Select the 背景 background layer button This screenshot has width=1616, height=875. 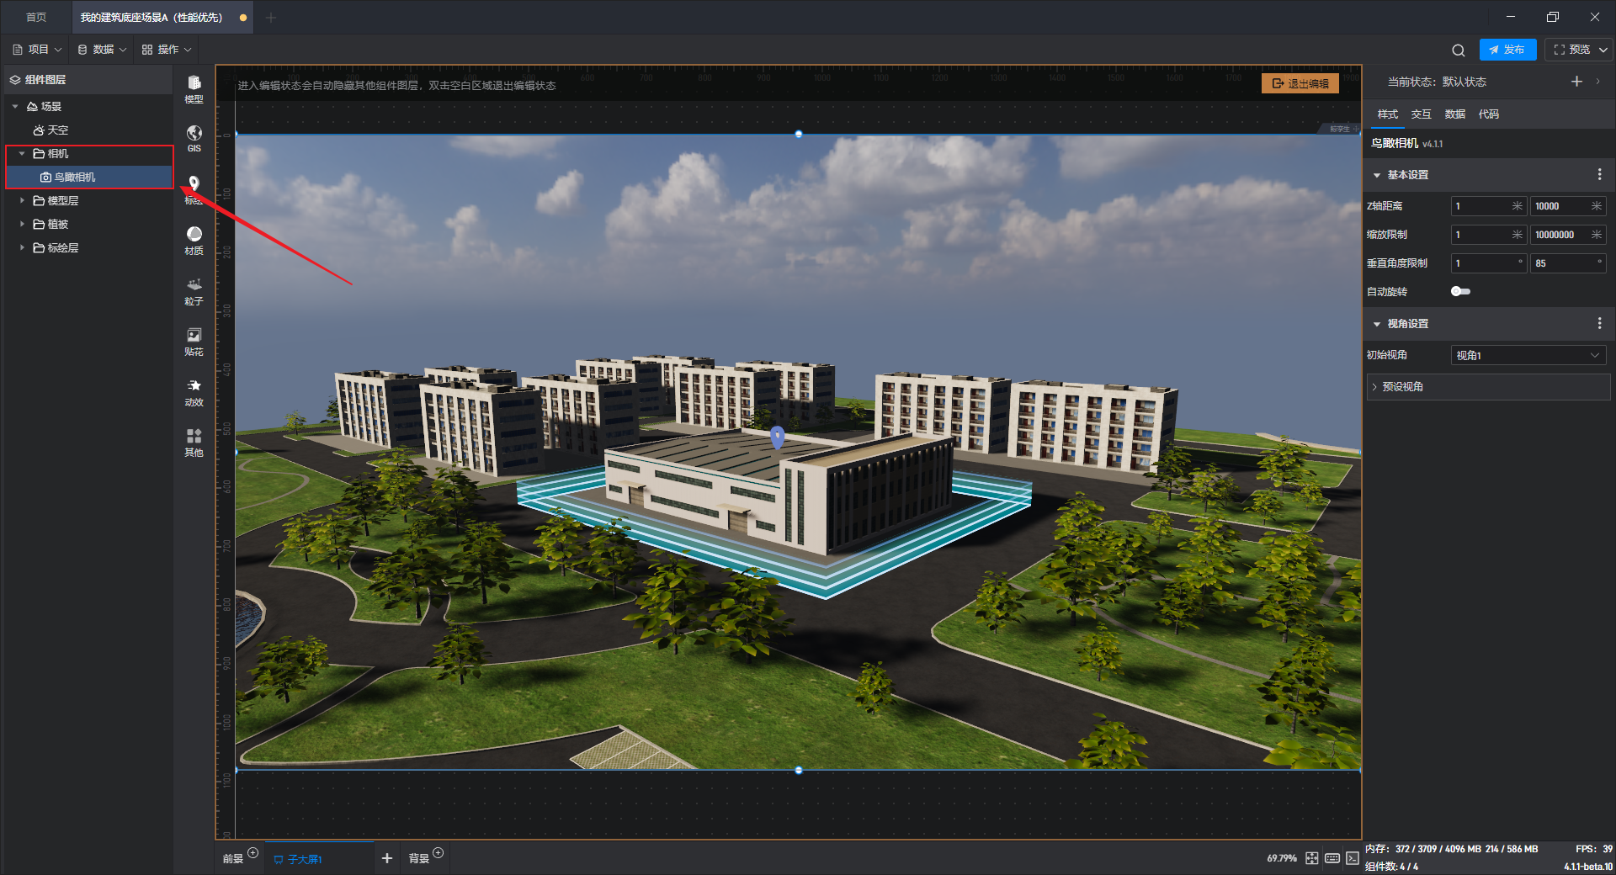pos(418,859)
